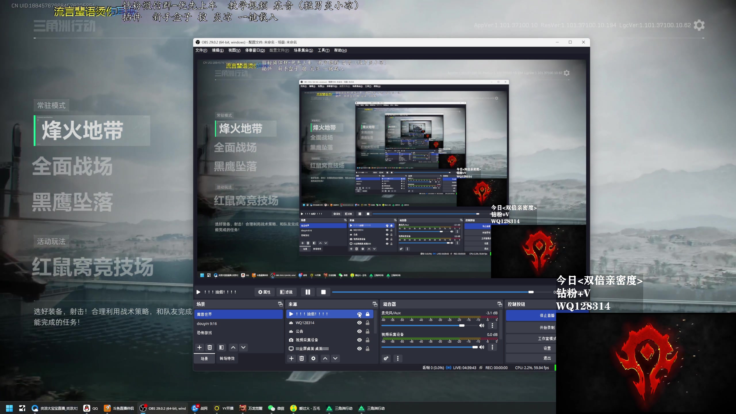Select the douyin 9:16 scene
Screen dimensions: 736x414
click(x=239, y=323)
